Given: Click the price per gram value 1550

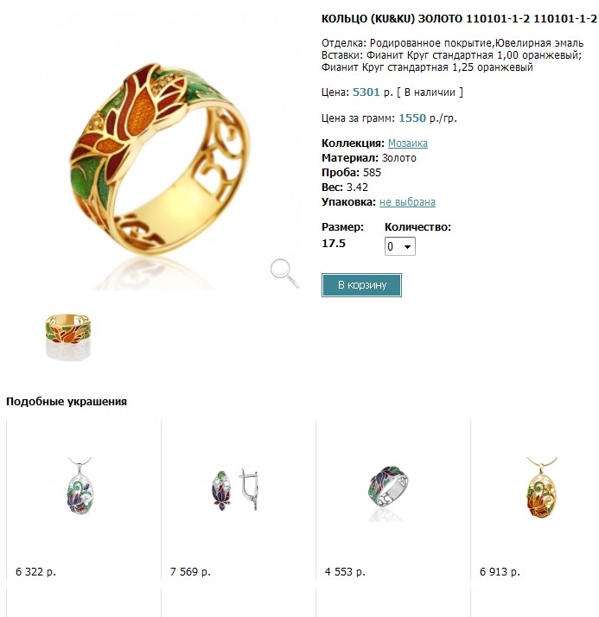Looking at the screenshot, I should [x=412, y=118].
